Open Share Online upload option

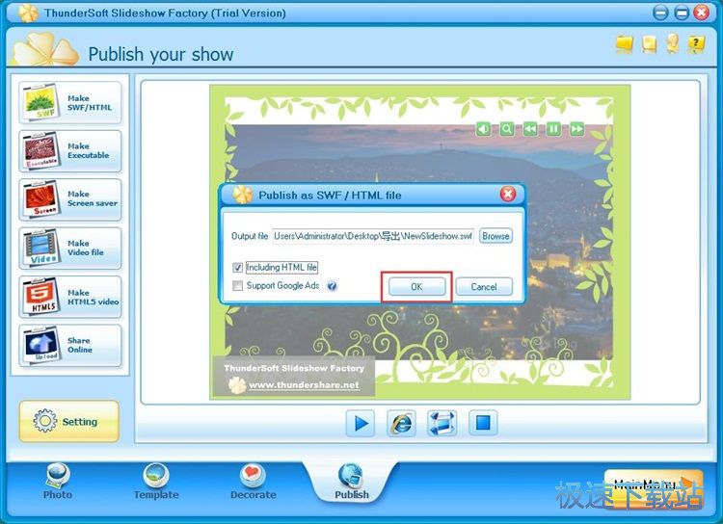pyautogui.click(x=70, y=345)
